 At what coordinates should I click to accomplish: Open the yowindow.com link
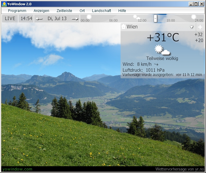(x=17, y=169)
